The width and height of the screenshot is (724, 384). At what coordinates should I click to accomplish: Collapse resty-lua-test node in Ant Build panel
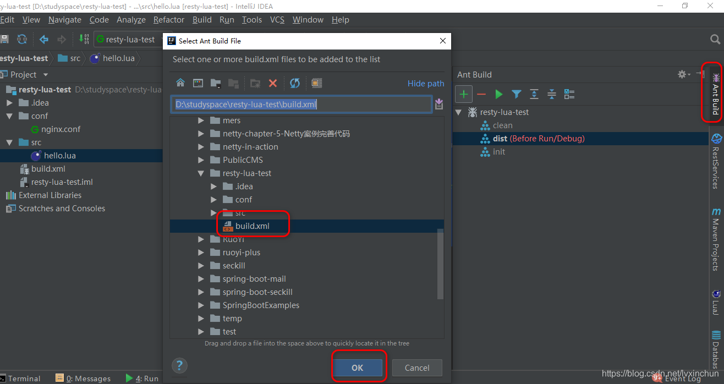pyautogui.click(x=459, y=112)
